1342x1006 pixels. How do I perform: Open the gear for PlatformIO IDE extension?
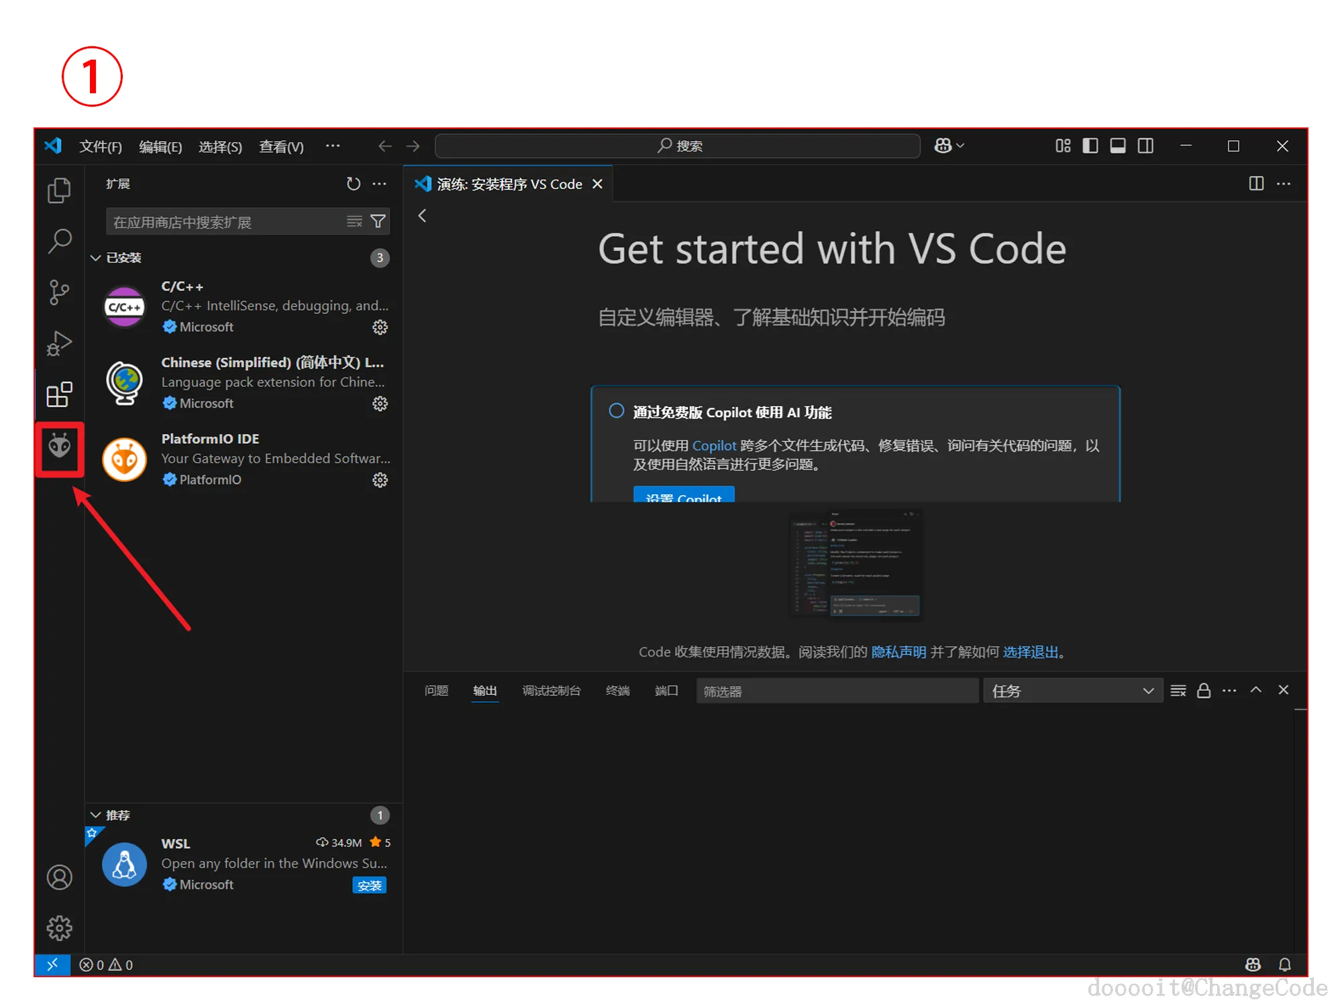tap(380, 480)
